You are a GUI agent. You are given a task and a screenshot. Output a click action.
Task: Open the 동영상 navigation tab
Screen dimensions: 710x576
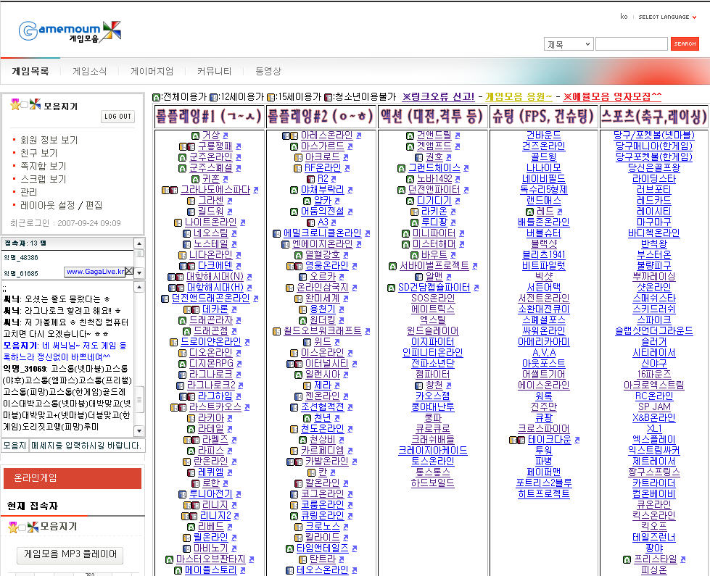click(x=268, y=71)
